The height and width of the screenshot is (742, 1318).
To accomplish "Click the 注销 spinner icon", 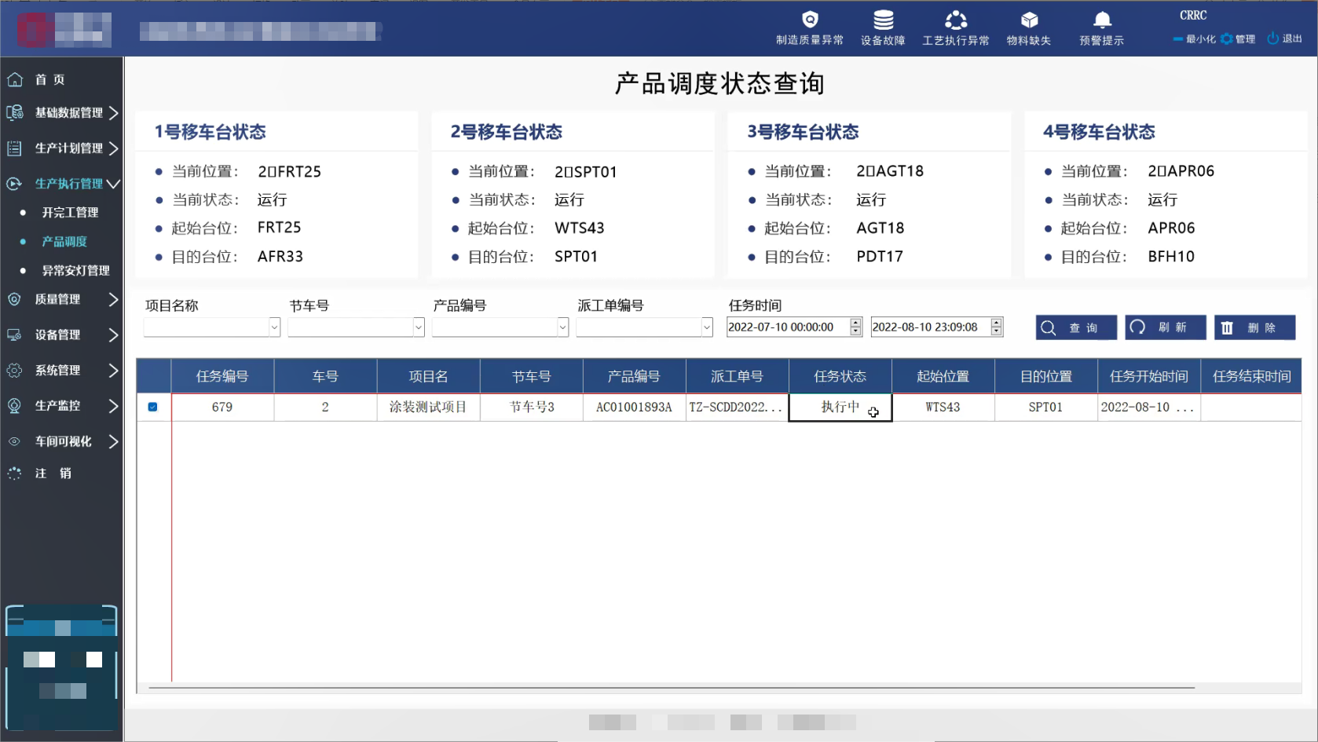I will 14,473.
